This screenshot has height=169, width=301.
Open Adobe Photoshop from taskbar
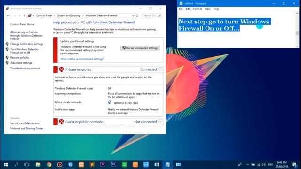coord(113,164)
